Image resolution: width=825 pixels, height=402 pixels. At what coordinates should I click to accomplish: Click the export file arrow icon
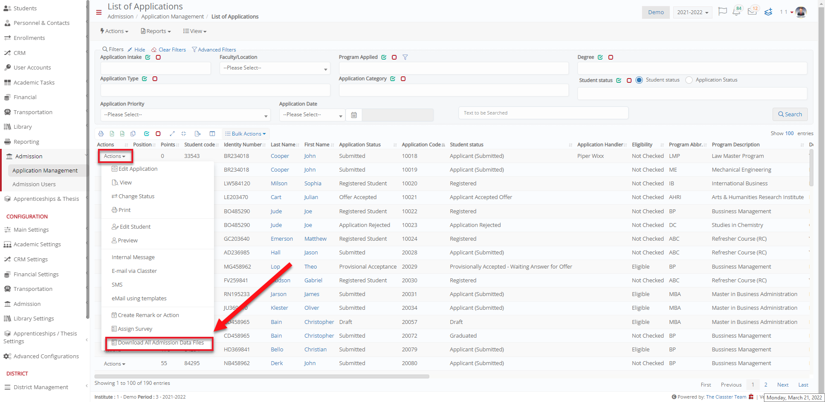pos(198,133)
